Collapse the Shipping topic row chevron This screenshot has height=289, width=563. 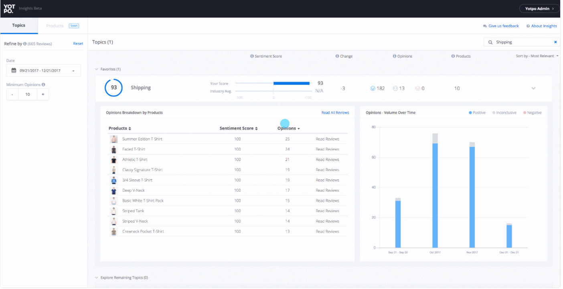tap(533, 88)
